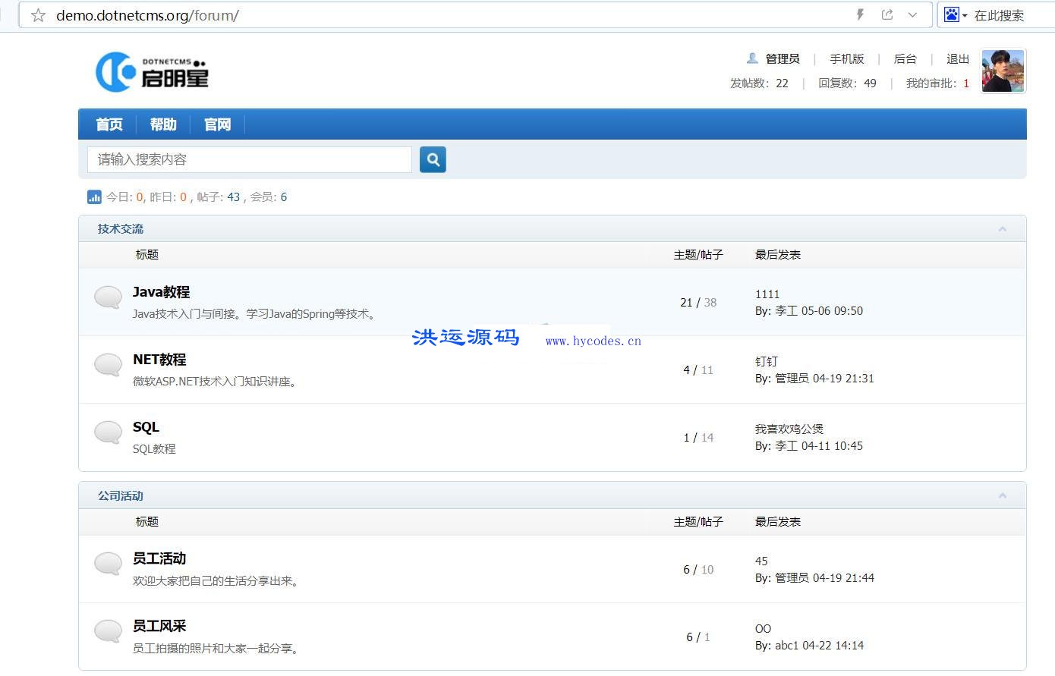The height and width of the screenshot is (676, 1055).
Task: Open the SQL board
Action: 146,427
